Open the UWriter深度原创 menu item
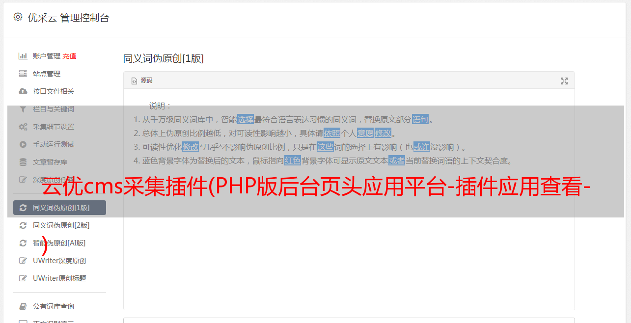This screenshot has width=631, height=323. tap(59, 261)
